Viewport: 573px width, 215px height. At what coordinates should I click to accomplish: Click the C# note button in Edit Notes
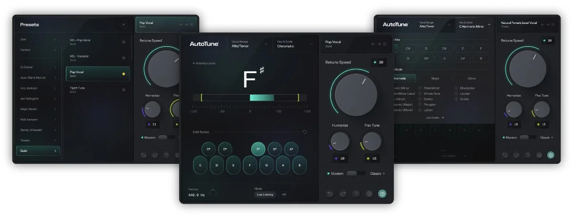209,149
